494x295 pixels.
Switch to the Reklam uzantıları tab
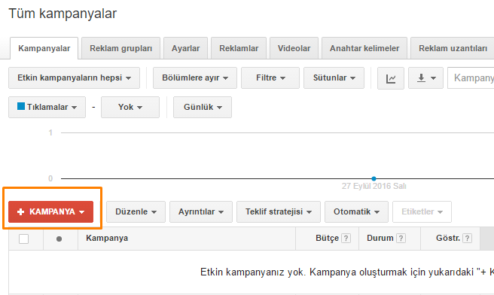point(453,48)
